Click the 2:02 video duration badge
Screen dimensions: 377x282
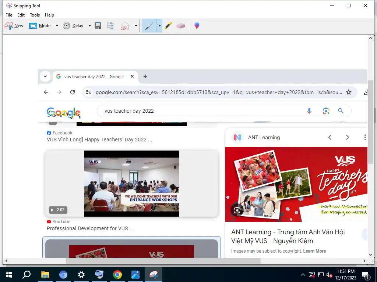click(58, 210)
